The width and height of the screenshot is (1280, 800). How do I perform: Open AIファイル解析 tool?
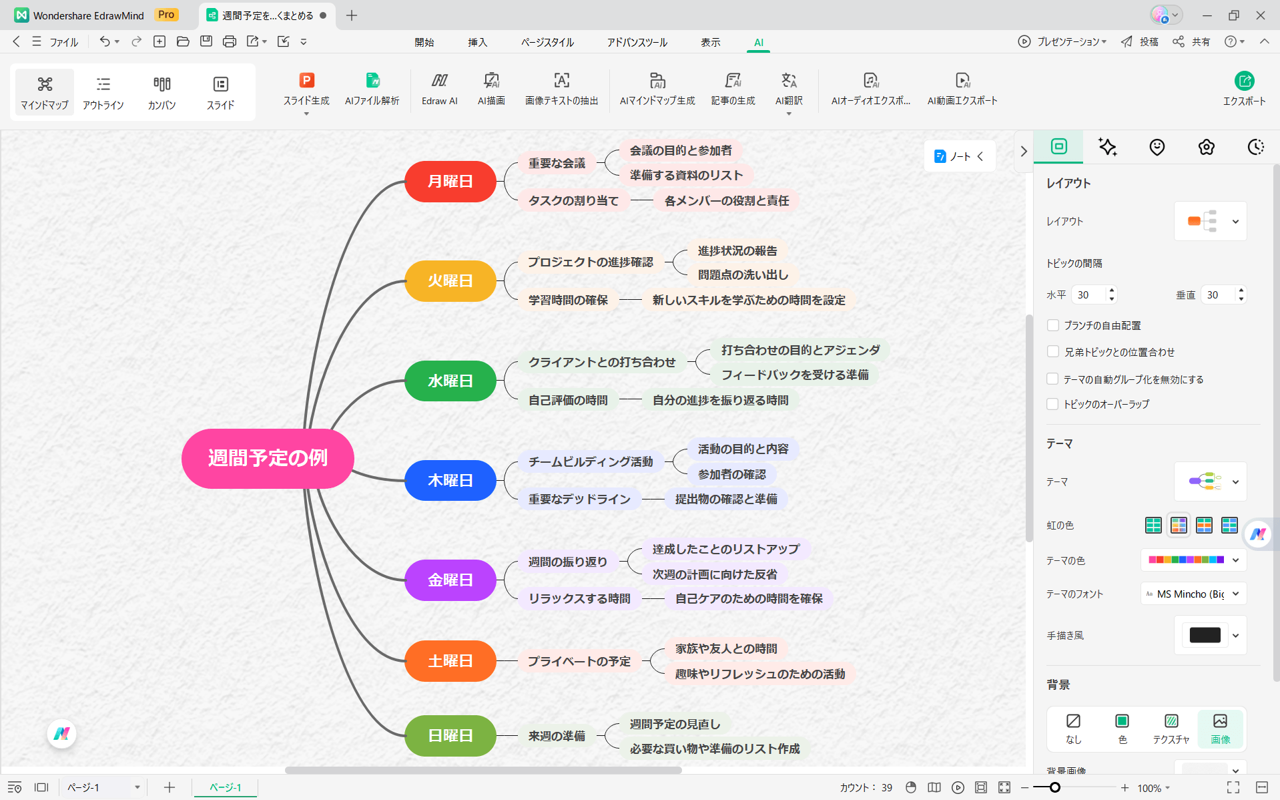coord(372,89)
